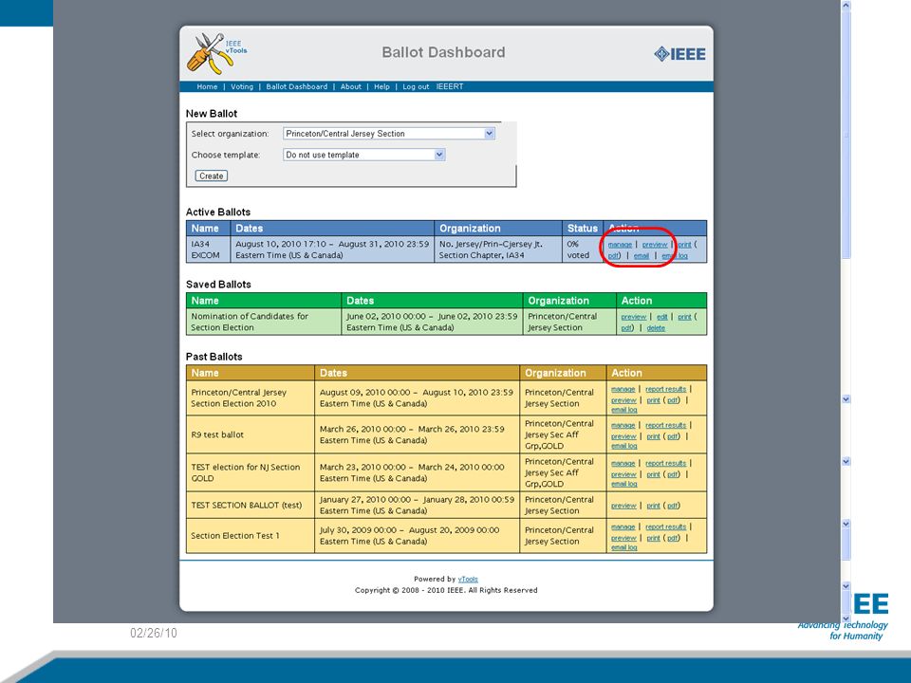Report results for TEST election NJ GOLD
The image size is (911, 683).
click(666, 464)
